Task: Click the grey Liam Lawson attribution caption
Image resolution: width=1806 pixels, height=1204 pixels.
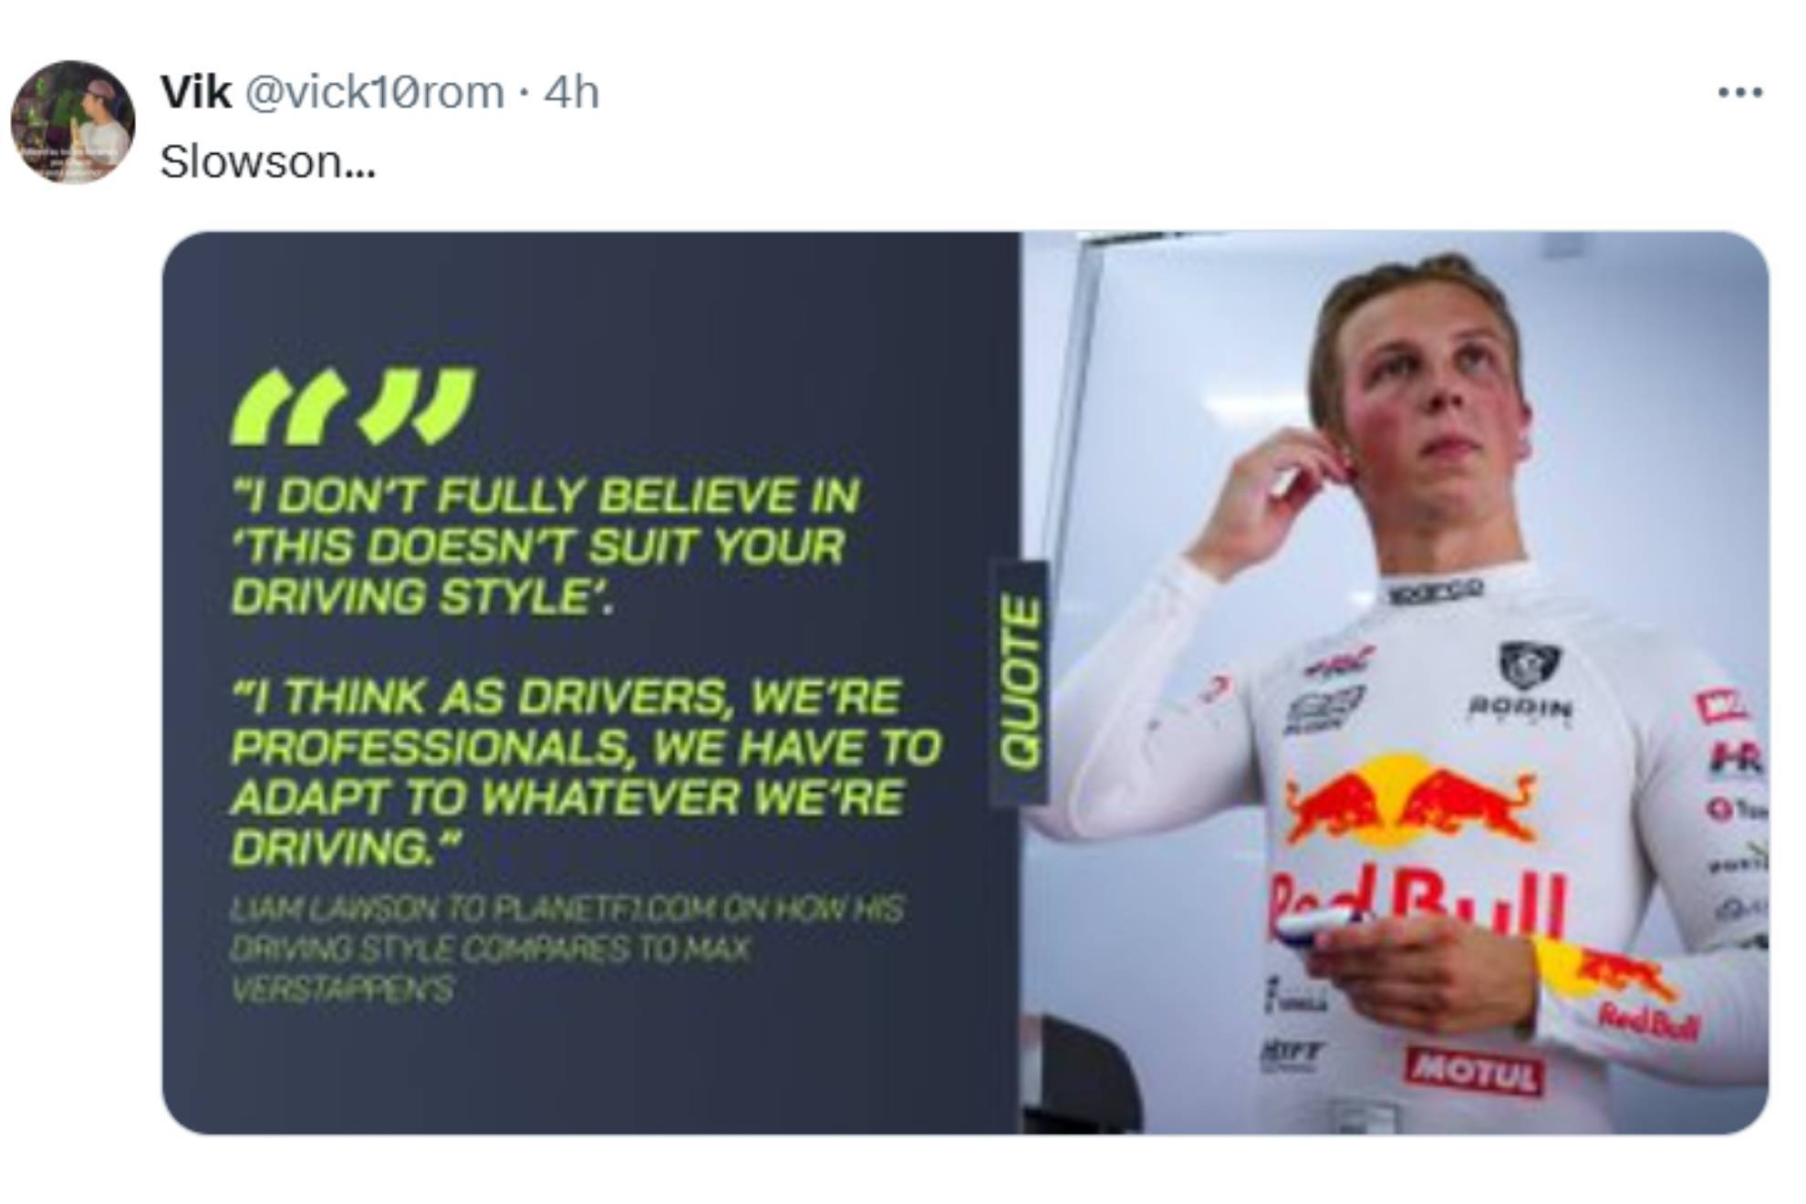Action: [x=566, y=949]
